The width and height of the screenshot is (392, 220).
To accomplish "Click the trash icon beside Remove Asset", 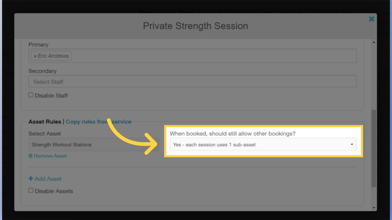I will pos(31,156).
